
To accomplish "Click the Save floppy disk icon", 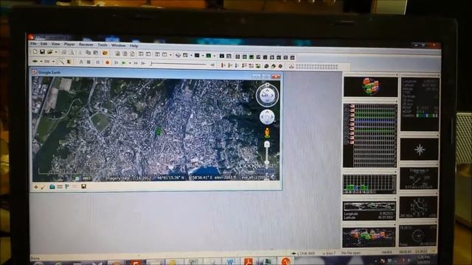I will tap(43, 52).
